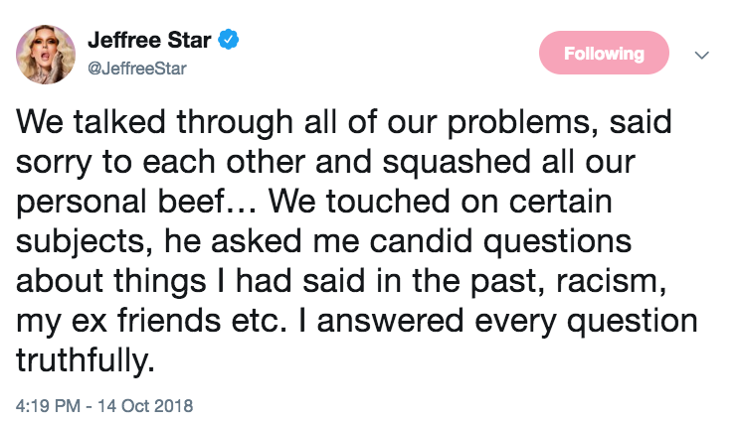Click the word "racism," in the tweet

[x=611, y=281]
